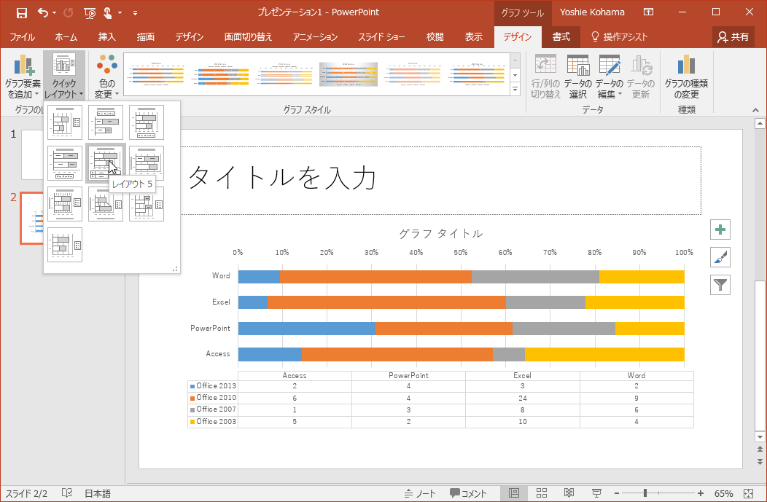Click the 共有 share button
The width and height of the screenshot is (767, 502).
(x=733, y=36)
